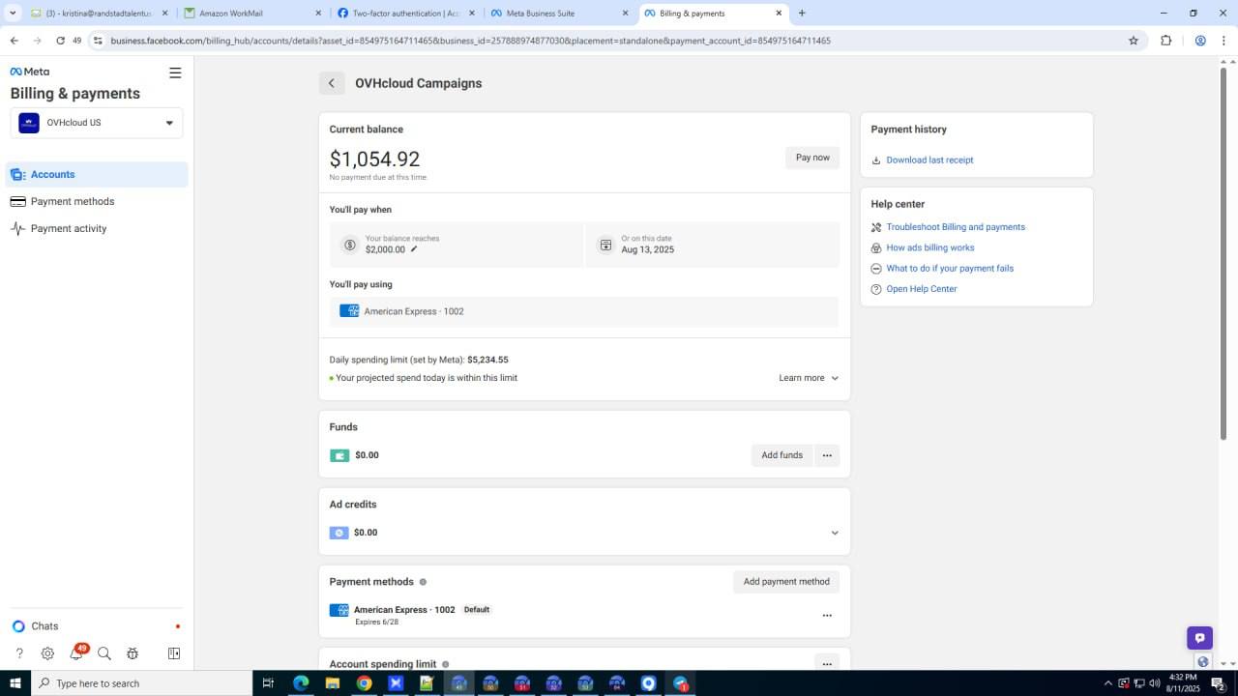The image size is (1238, 696).
Task: Open the hamburger menu next to Meta logo
Action: 175,72
